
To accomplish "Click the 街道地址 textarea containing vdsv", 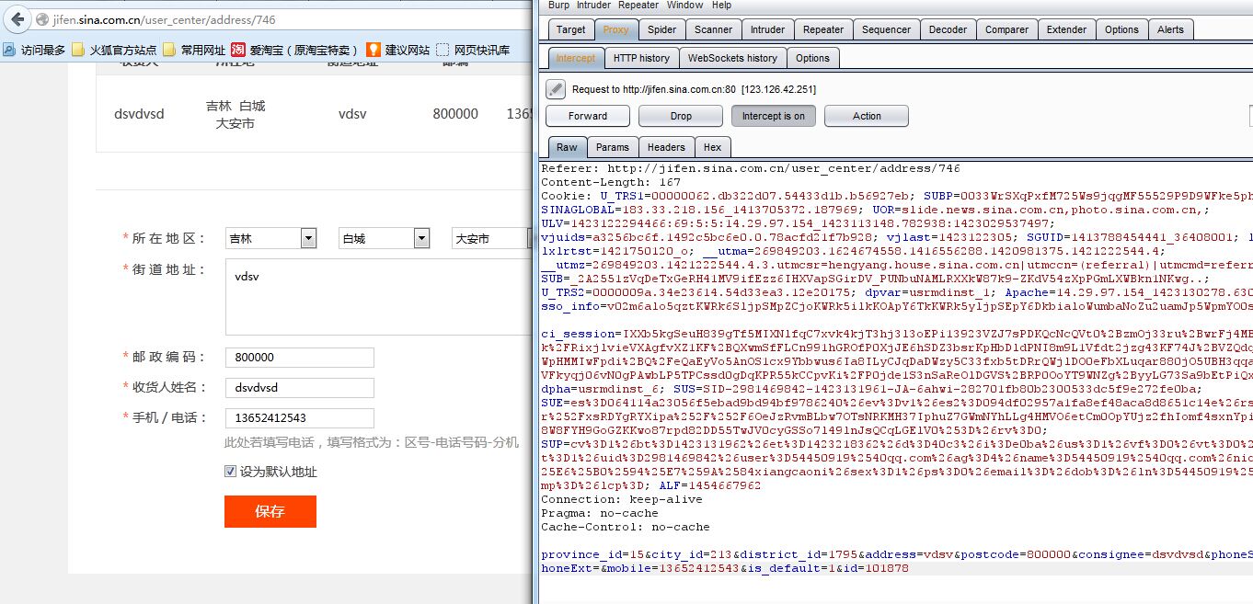I will pos(378,298).
